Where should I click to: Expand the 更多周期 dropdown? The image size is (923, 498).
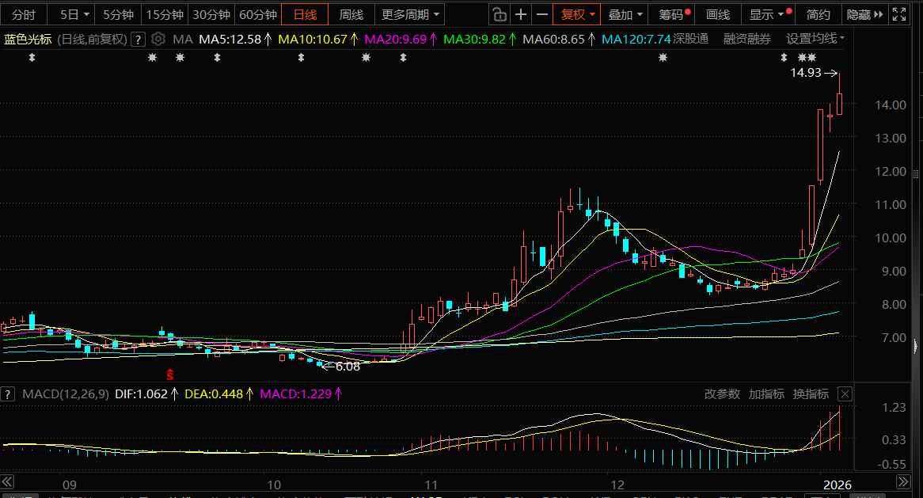[x=410, y=14]
